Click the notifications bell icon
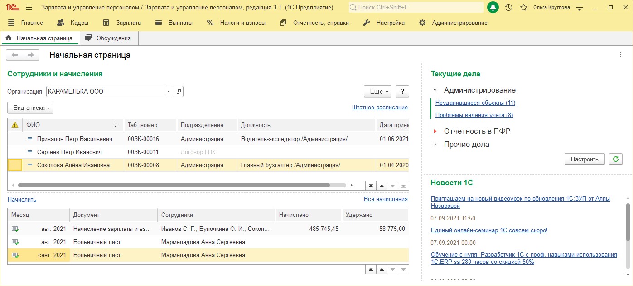Viewport: 633px width, 286px height. click(493, 8)
